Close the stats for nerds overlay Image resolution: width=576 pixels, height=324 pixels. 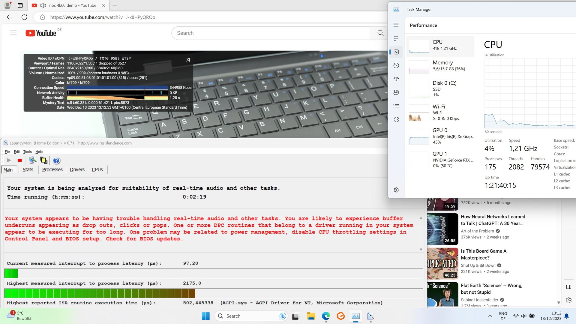pos(187,60)
